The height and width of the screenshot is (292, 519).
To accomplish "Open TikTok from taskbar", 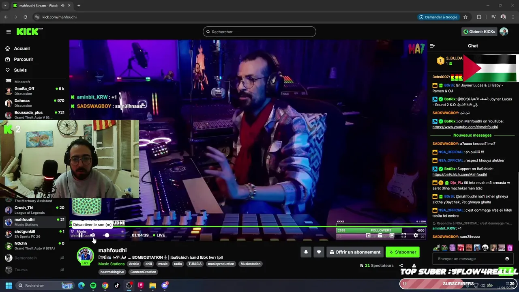I will pos(117,286).
